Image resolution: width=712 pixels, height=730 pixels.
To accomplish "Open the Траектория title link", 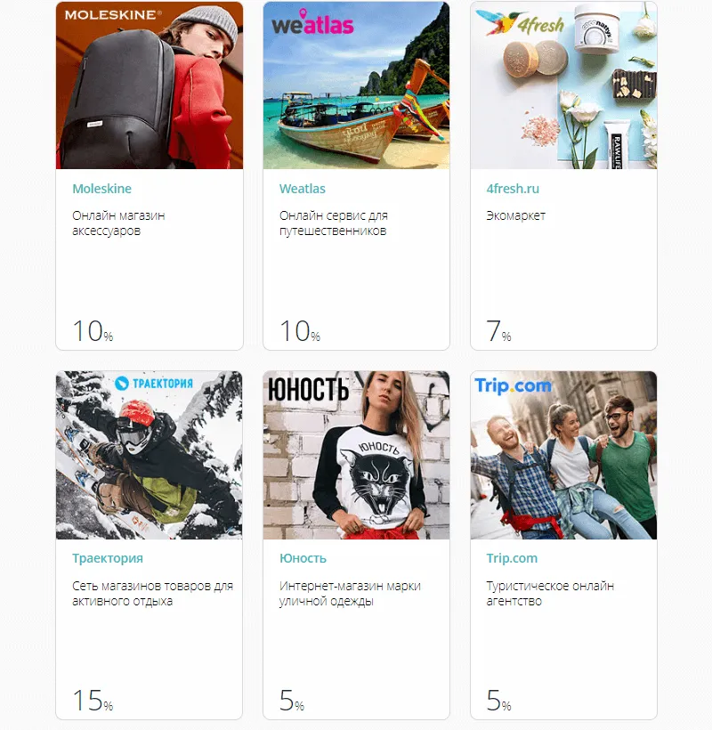I will coord(108,558).
